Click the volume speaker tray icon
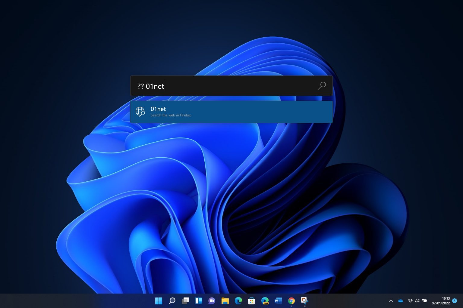Image resolution: width=463 pixels, height=308 pixels. click(x=417, y=301)
